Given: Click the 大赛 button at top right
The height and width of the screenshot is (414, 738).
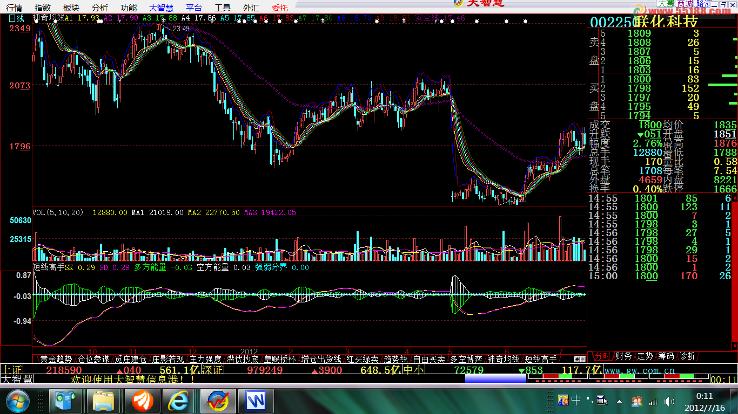Looking at the screenshot, I should (666, 3).
